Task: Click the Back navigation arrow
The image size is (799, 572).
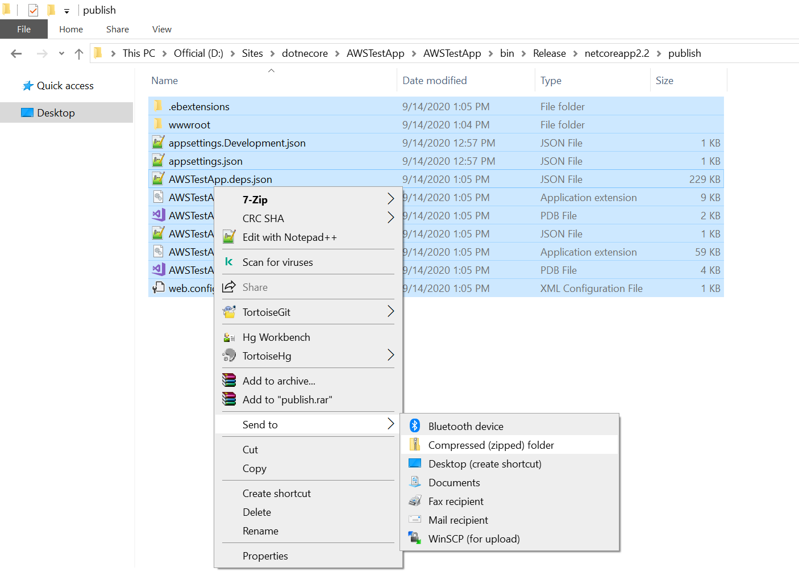Action: [16, 53]
